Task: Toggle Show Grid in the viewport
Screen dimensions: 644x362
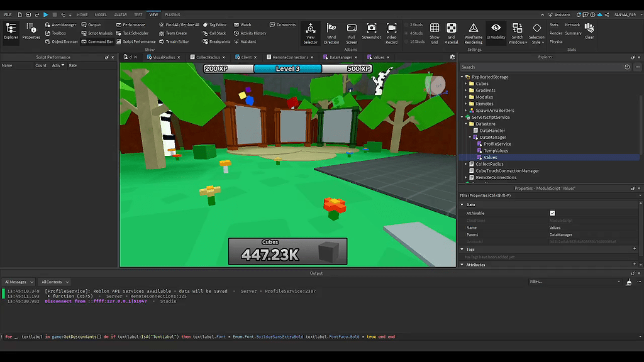Action: pos(435,30)
